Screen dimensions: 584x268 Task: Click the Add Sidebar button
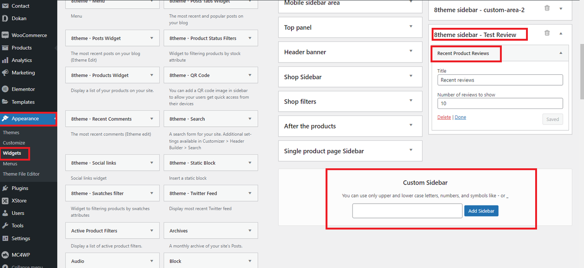481,211
